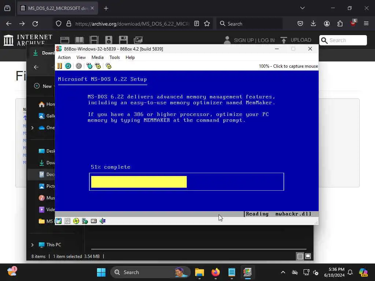
Task: Open the Media menu in 86Box
Action: [x=97, y=57]
